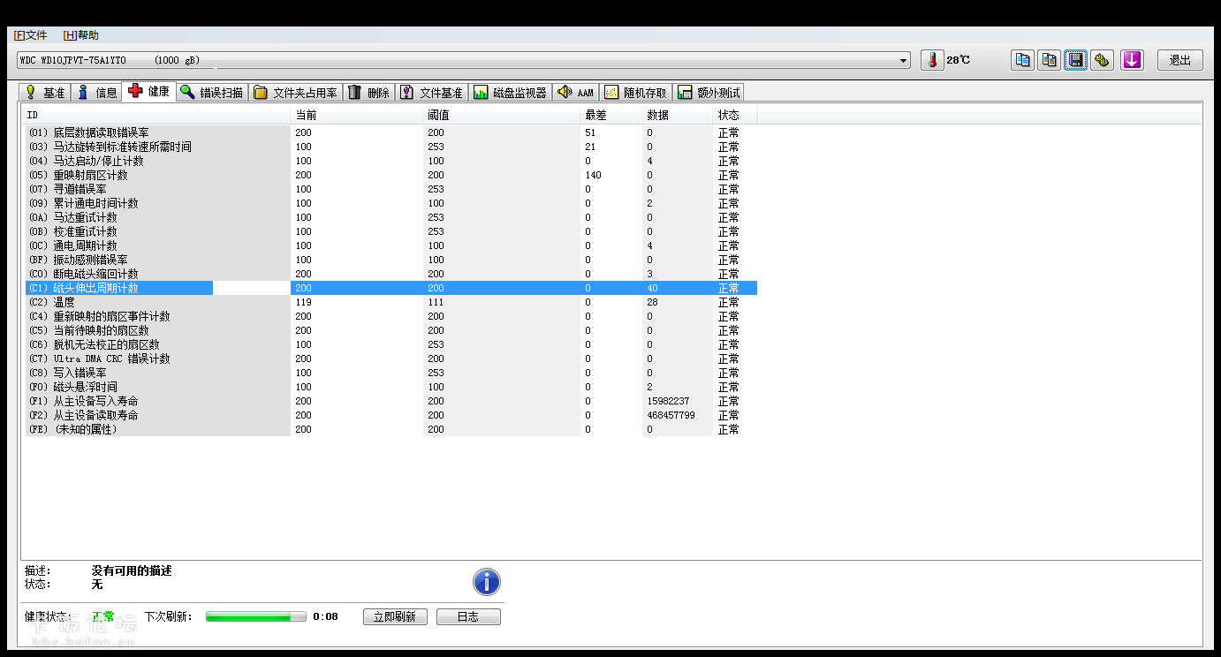
Task: Click the data value 15982237
Action: 668,401
